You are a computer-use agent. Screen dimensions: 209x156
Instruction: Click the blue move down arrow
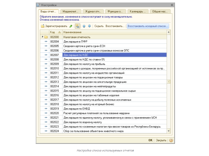pyautogui.click(x=89, y=26)
